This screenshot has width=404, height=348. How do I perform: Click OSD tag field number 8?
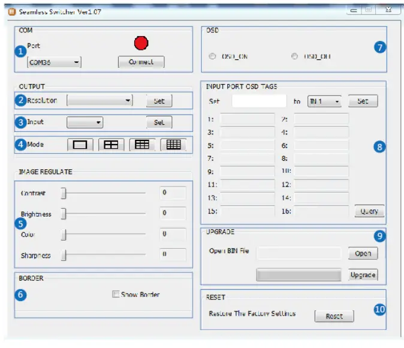(321, 158)
